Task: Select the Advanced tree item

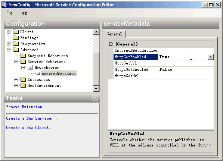Action: coord(29,50)
